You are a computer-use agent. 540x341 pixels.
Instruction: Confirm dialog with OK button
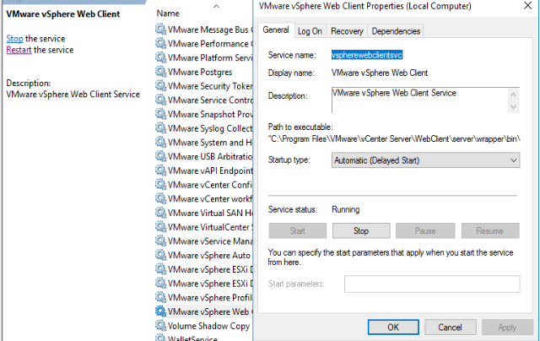(393, 327)
